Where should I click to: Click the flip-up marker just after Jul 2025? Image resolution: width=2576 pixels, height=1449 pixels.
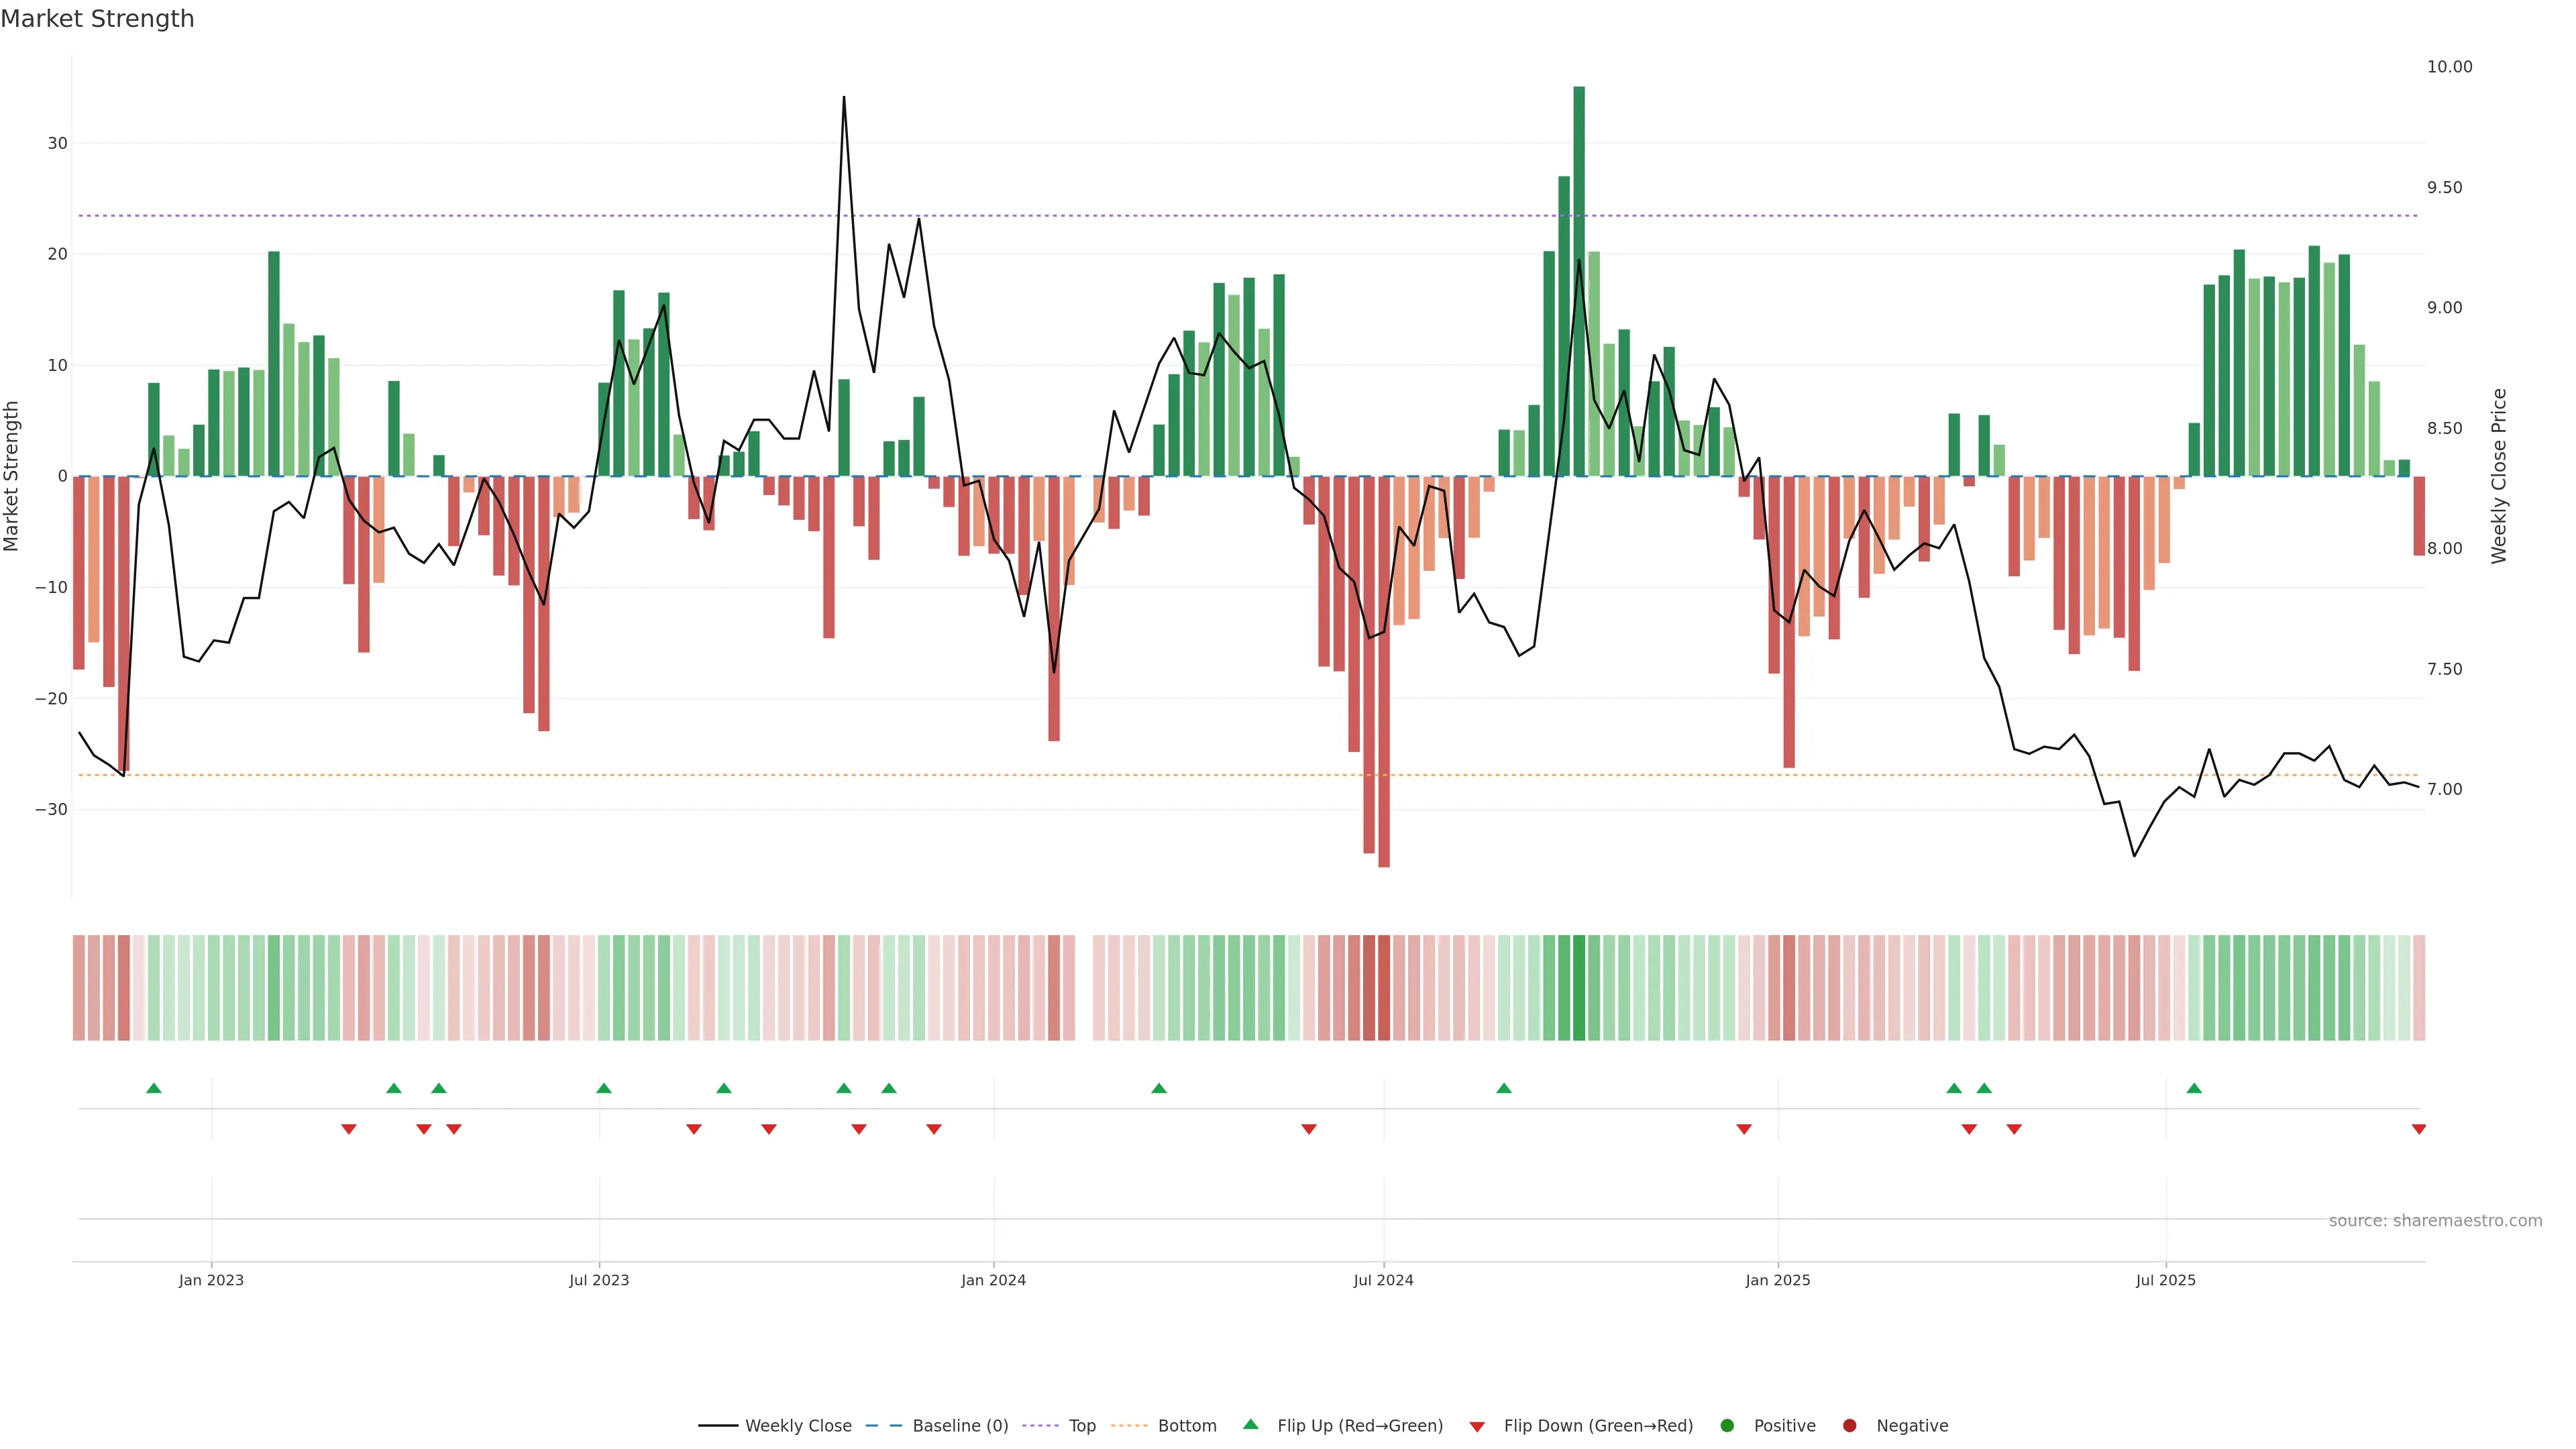(x=2194, y=1088)
